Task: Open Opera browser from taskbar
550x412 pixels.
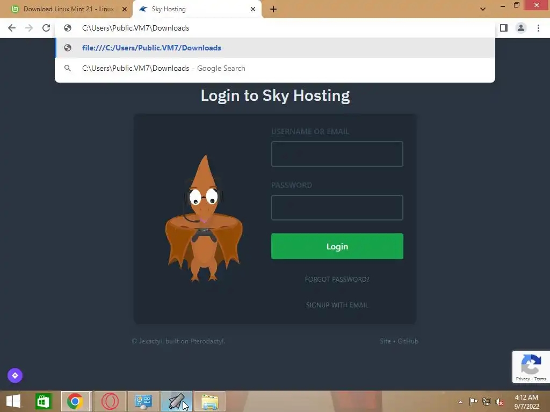Action: click(110, 401)
